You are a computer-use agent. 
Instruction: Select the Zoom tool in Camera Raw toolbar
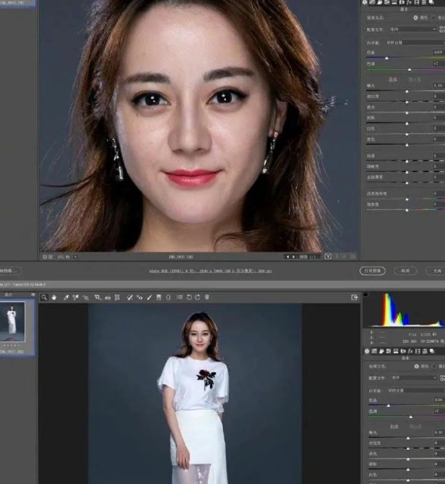pyautogui.click(x=45, y=297)
